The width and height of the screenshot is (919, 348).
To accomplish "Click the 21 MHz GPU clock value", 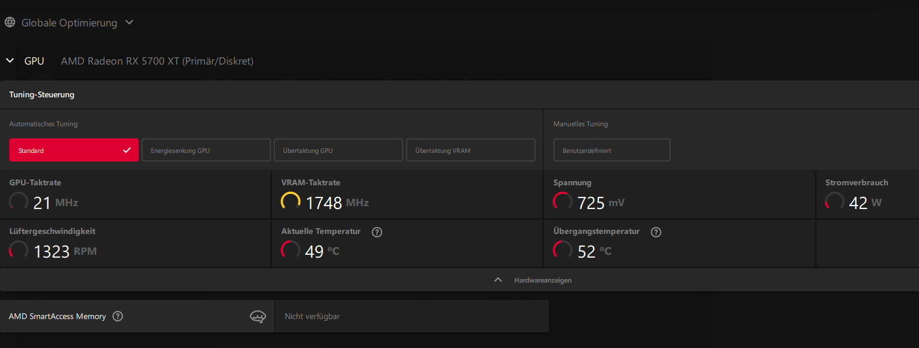I will tap(56, 203).
